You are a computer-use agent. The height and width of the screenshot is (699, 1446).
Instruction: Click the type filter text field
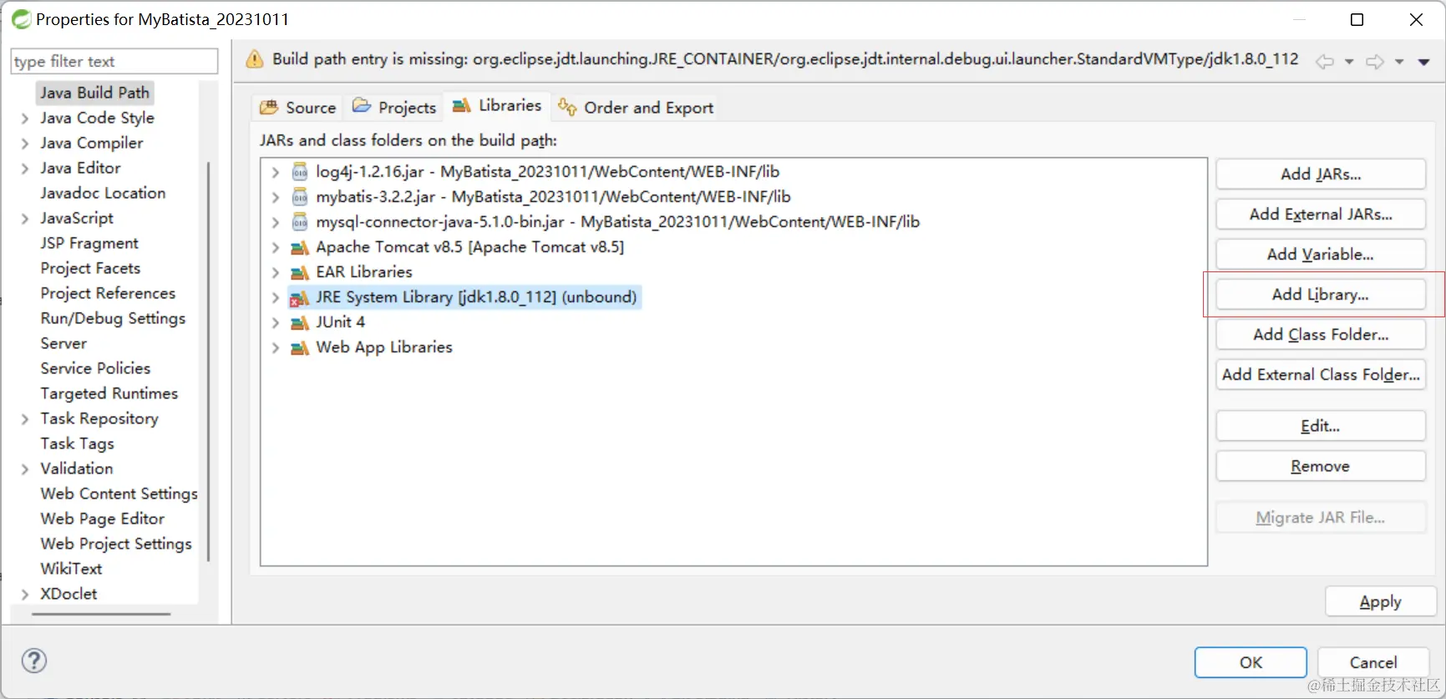pyautogui.click(x=114, y=61)
